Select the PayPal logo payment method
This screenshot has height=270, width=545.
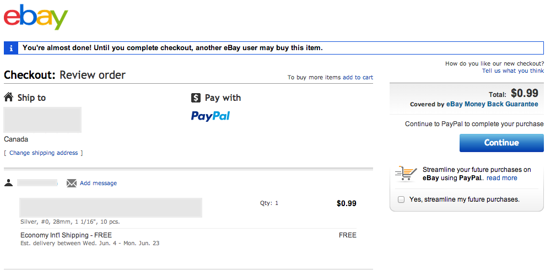210,116
